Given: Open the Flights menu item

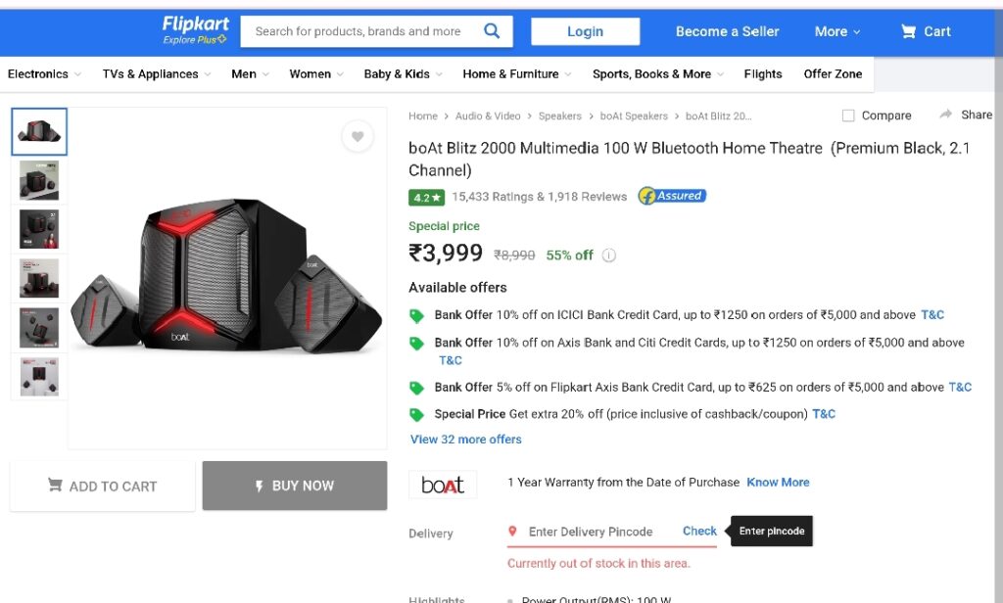Looking at the screenshot, I should [x=762, y=74].
